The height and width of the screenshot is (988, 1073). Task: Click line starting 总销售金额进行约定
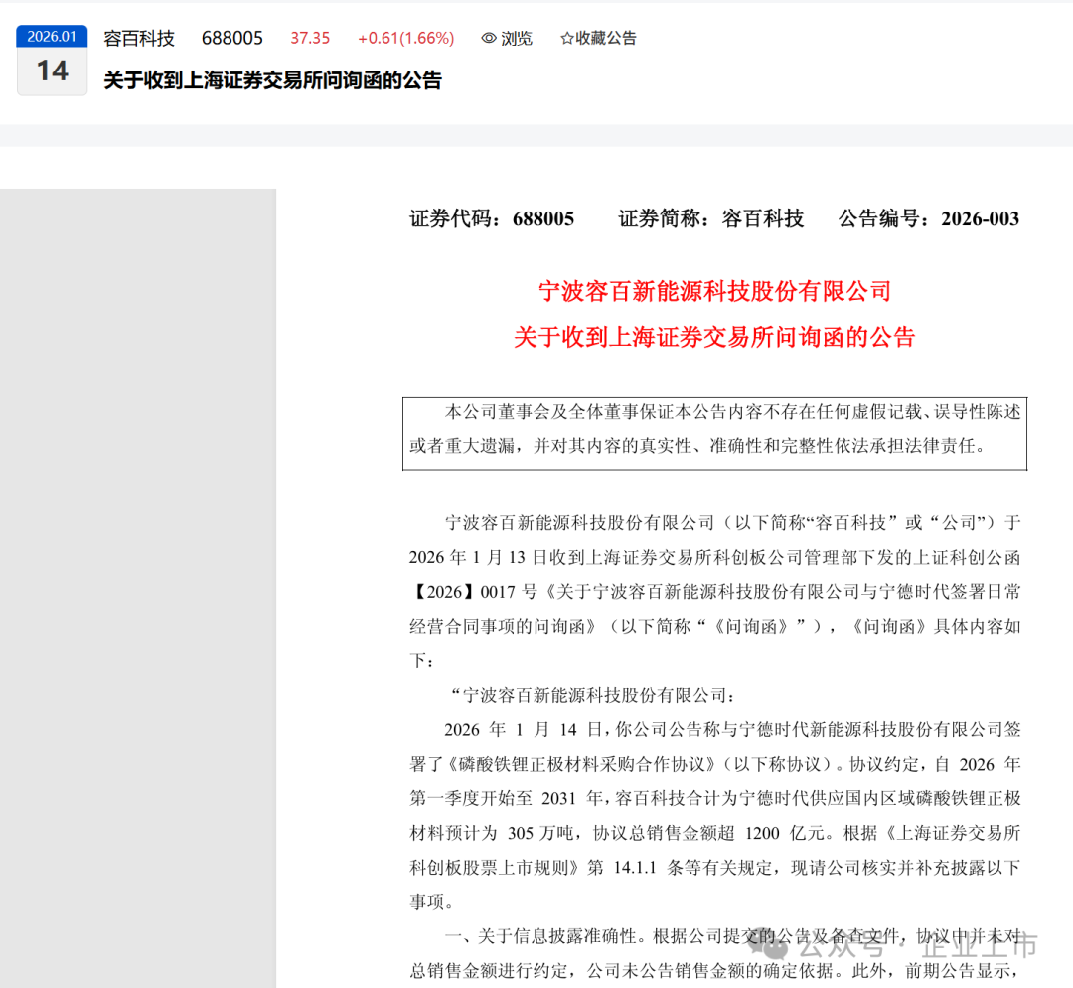tap(715, 970)
